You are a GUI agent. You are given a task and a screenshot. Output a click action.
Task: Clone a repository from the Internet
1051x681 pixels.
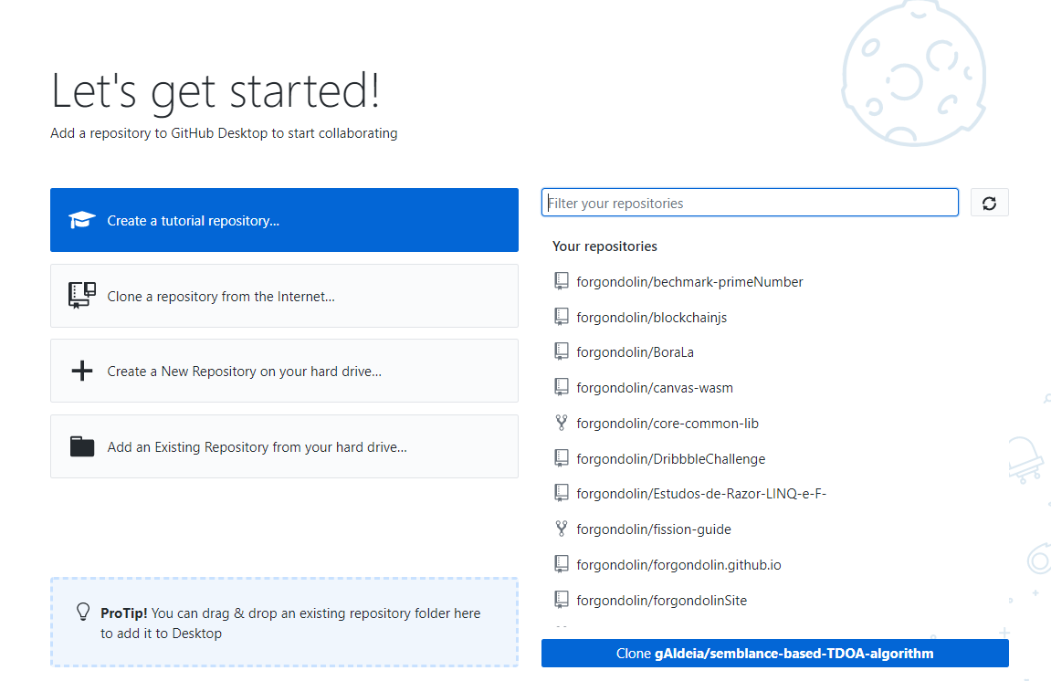pyautogui.click(x=284, y=296)
